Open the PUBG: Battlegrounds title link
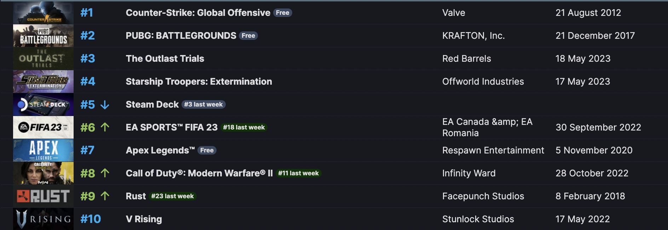 pyautogui.click(x=180, y=35)
